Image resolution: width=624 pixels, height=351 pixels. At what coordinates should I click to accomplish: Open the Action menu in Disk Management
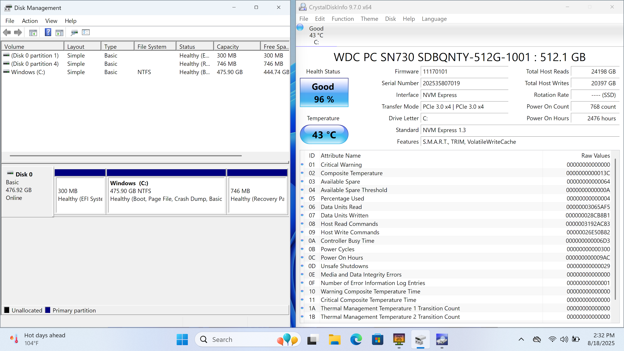29,21
